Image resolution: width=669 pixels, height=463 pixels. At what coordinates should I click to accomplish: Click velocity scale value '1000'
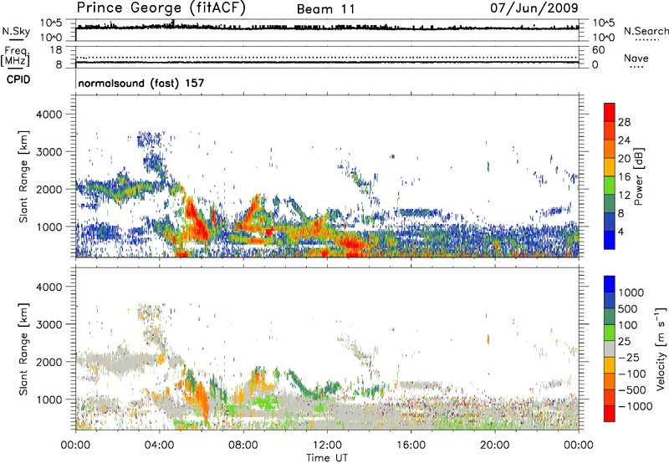click(631, 293)
